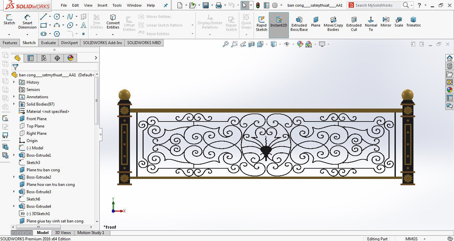
Task: Switch to Trimetric view
Action: 413,22
